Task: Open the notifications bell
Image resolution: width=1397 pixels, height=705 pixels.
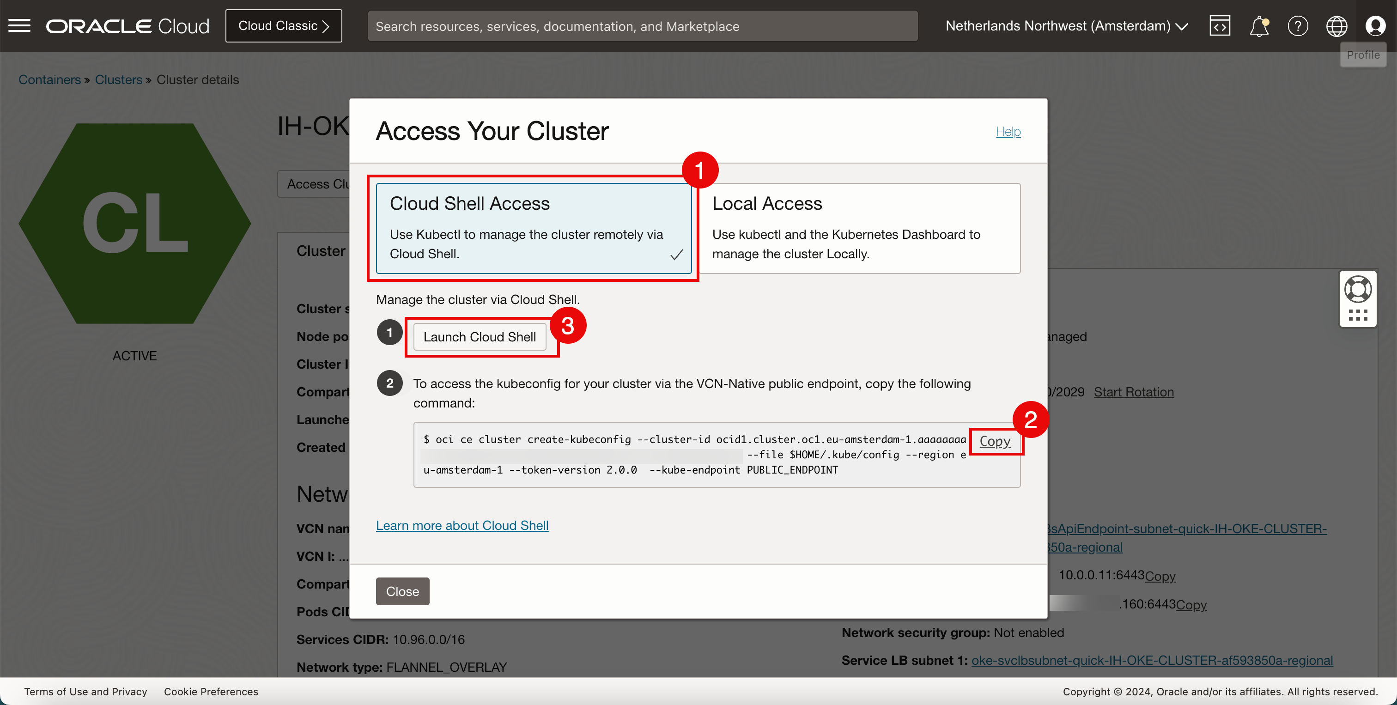Action: click(1259, 25)
